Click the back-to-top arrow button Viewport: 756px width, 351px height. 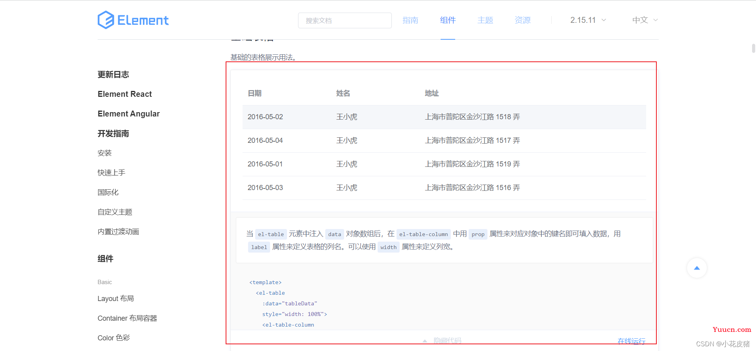(x=697, y=268)
